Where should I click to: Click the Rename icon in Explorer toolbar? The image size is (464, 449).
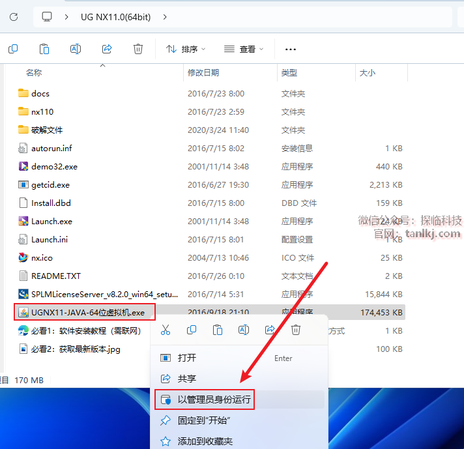point(76,49)
